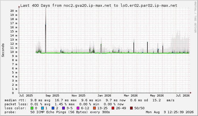Click the 'RRDTOOL / TOBI OETIKER' vertical text
Screen dimensions: 198x116
pos(195,17)
